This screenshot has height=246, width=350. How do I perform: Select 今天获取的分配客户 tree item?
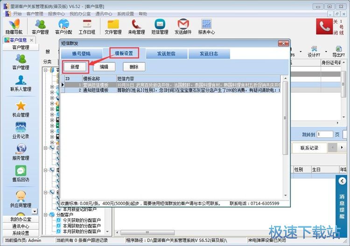coord(82,220)
